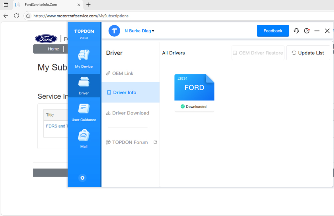Click the Update List button
Viewport: 334px width, 216px height.
[308, 53]
